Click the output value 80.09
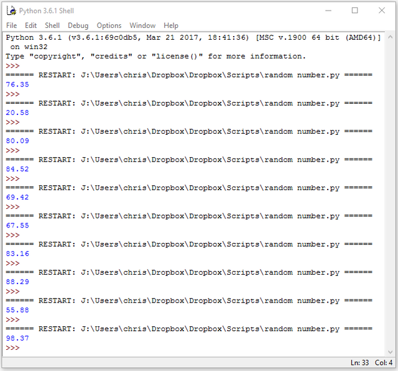This screenshot has width=398, height=371. (17, 140)
